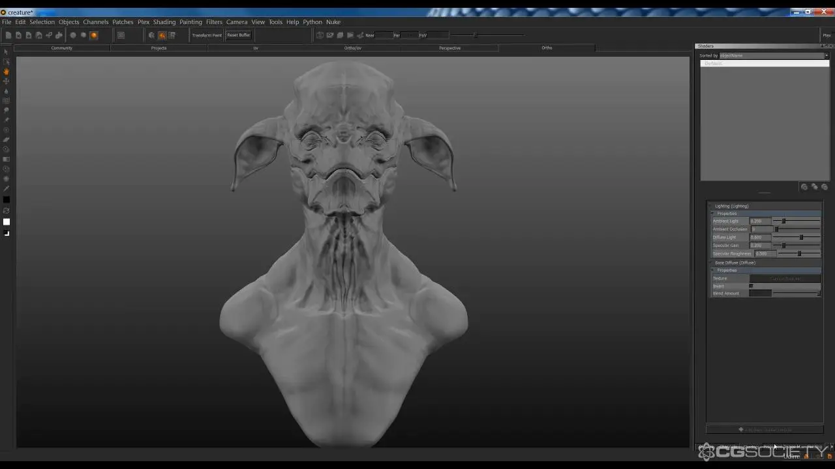The width and height of the screenshot is (835, 469).
Task: Click the new project icon
Action: pos(8,35)
